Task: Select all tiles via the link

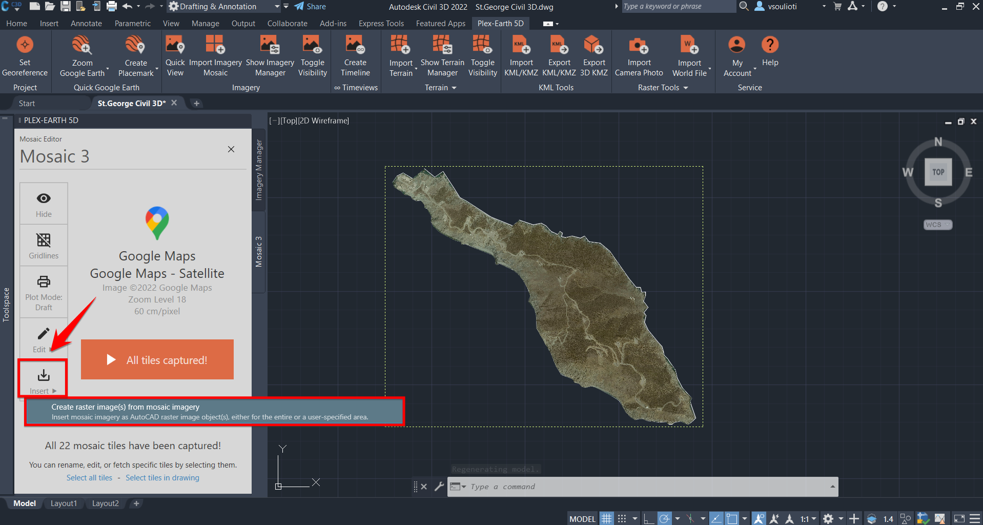Action: (x=89, y=477)
